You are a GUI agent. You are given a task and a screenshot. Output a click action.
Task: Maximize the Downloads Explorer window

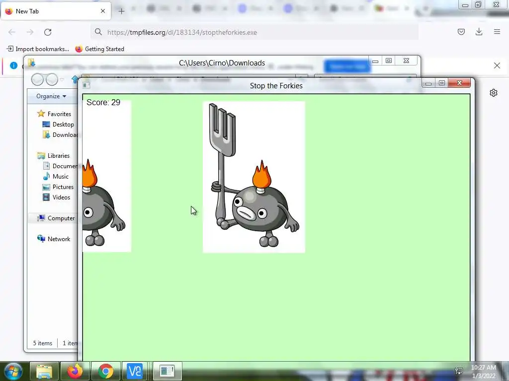pos(389,61)
